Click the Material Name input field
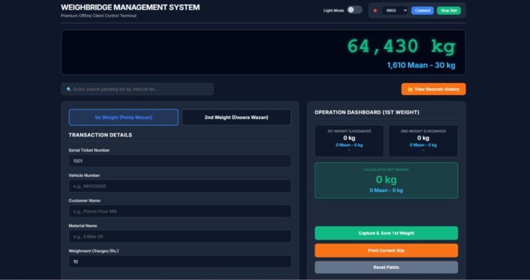530x280 pixels. [x=180, y=237]
